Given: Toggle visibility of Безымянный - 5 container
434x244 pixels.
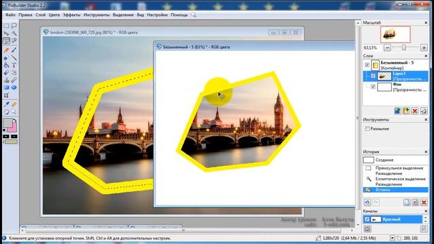Looking at the screenshot, I should click(367, 65).
